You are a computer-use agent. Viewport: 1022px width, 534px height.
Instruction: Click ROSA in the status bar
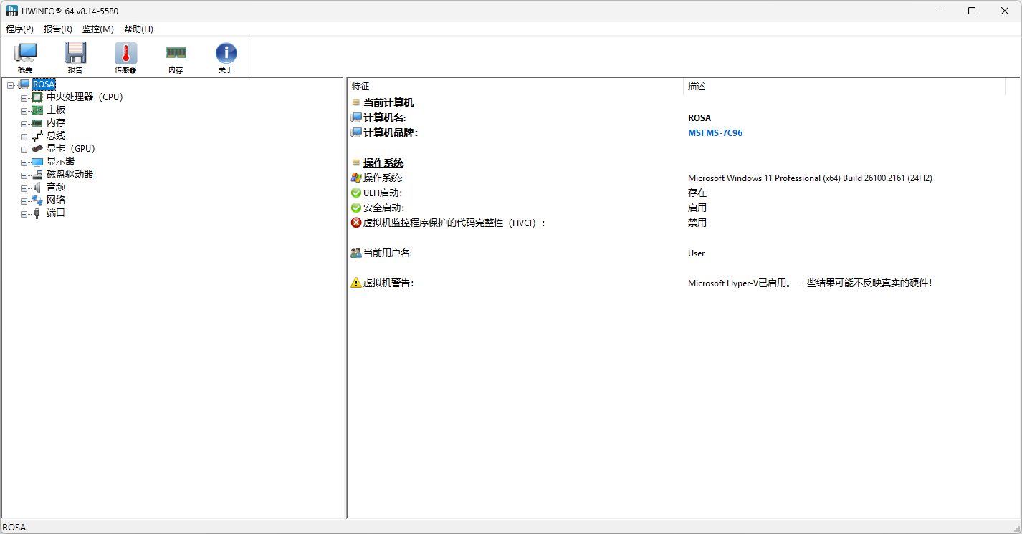point(14,527)
